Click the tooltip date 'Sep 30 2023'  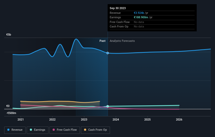coord(118,8)
